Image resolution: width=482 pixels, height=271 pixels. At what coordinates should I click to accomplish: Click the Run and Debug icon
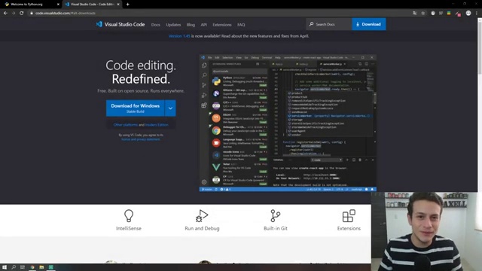pyautogui.click(x=202, y=216)
